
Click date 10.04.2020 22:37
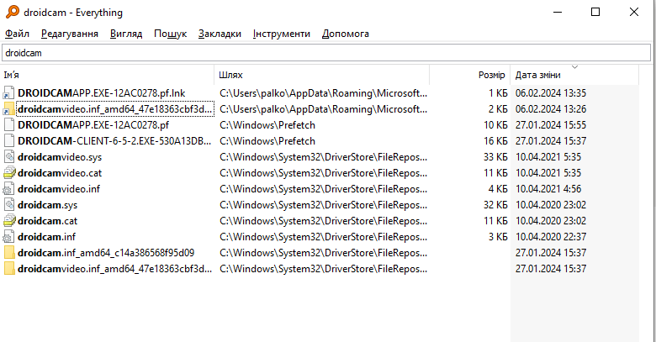(551, 237)
